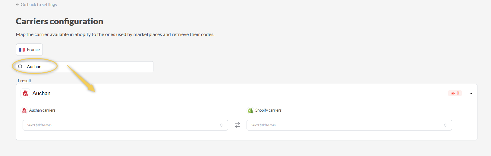Screen dimensions: 491x156
Task: Open the Shopify carriers select field
Action: click(344, 125)
